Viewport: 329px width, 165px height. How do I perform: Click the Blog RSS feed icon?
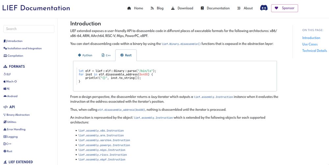point(152,8)
